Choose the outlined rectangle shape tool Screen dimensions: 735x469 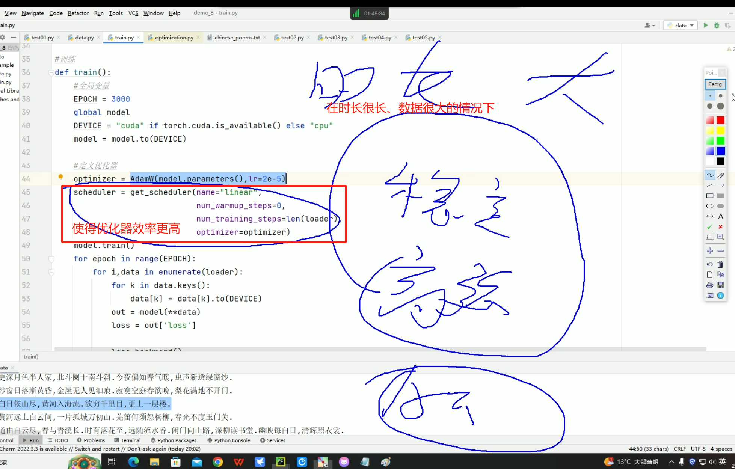[709, 196]
